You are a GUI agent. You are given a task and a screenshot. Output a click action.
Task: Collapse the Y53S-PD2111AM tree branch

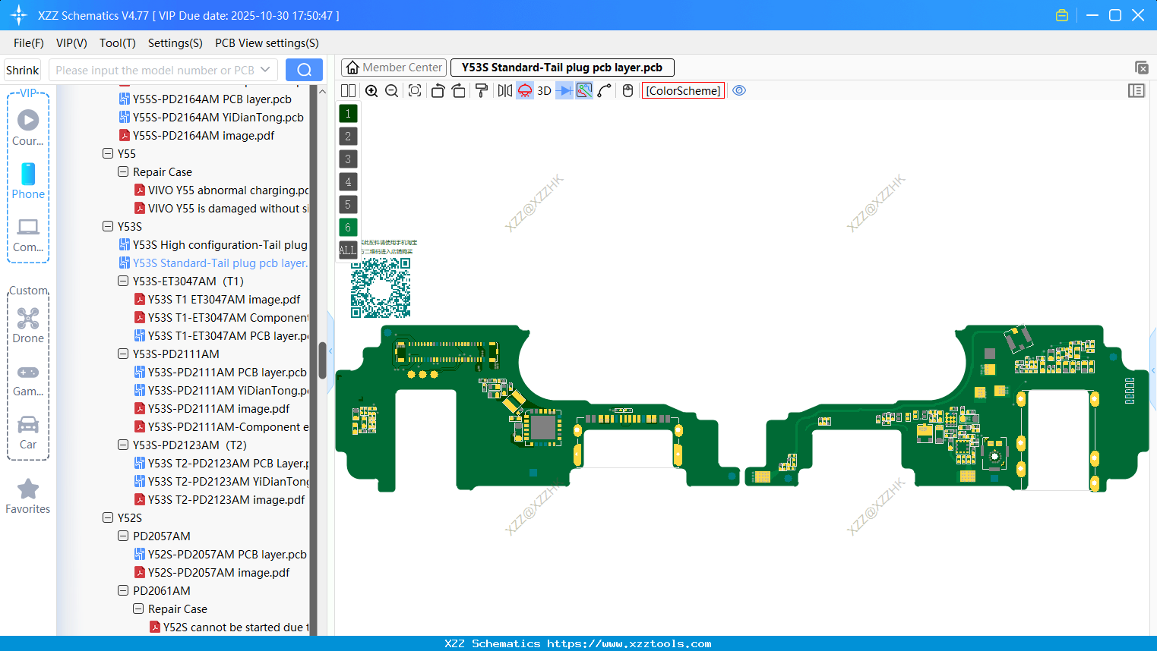tap(122, 354)
